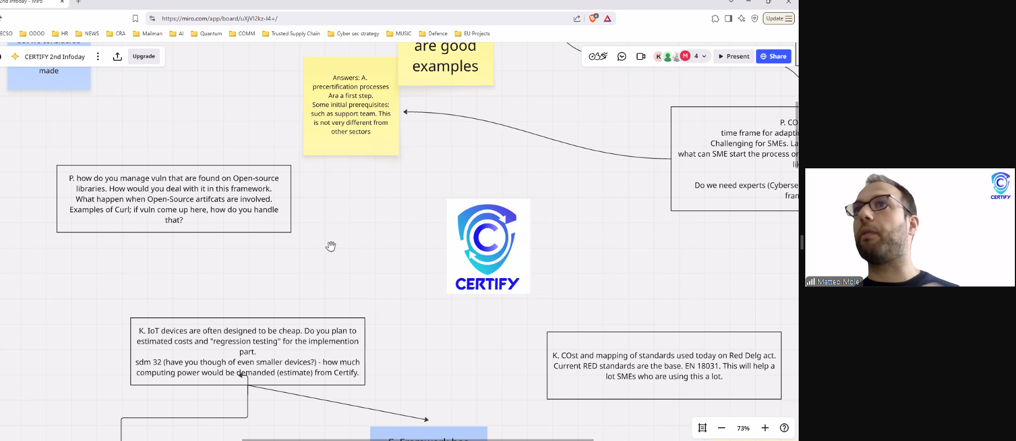Click the browser tab search chevron at top
This screenshot has height=441, width=1016.
click(731, 2)
